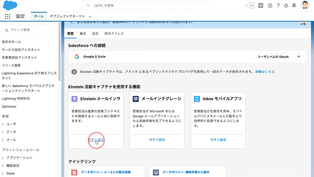
Task: Click the メールインテグレーション card icon
Action: [x=136, y=99]
